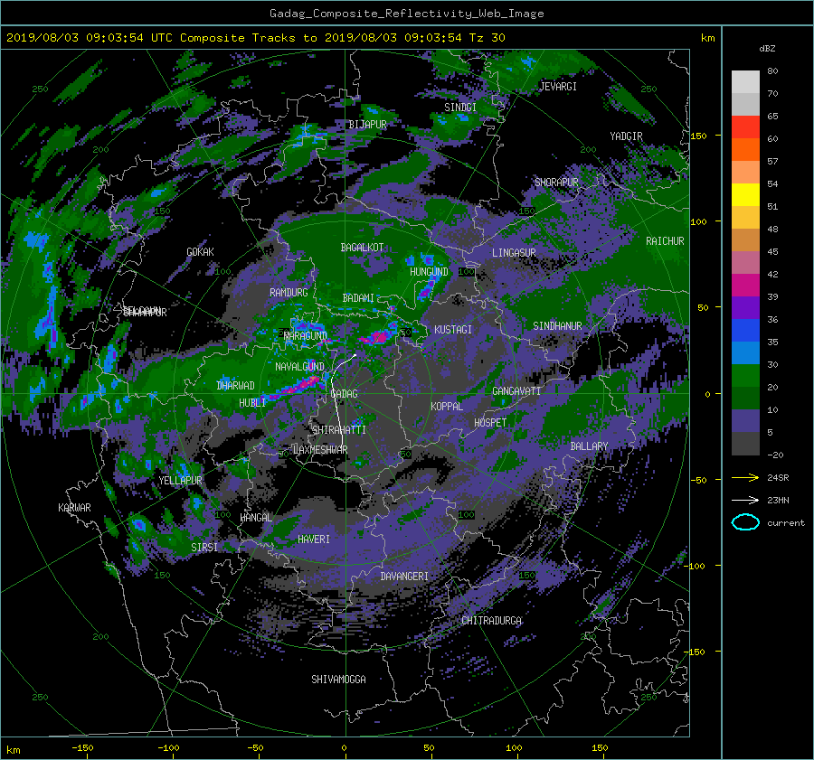This screenshot has width=814, height=760.
Task: Click the dBZ legend heading
Action: coord(767,48)
